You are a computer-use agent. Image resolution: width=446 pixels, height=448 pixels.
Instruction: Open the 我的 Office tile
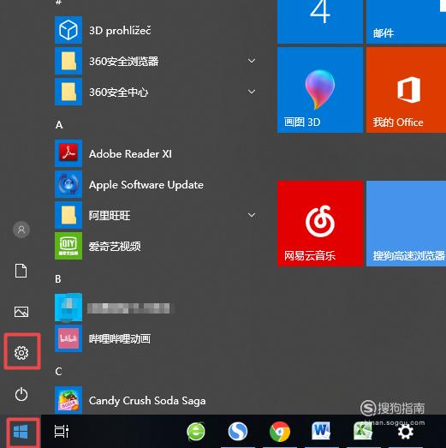click(406, 90)
